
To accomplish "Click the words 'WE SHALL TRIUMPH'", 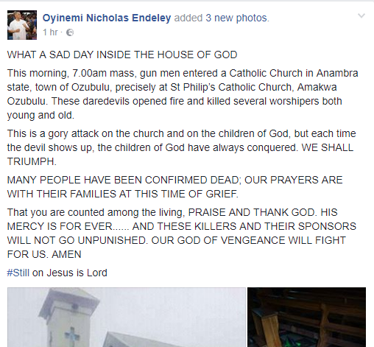I will [x=180, y=155].
